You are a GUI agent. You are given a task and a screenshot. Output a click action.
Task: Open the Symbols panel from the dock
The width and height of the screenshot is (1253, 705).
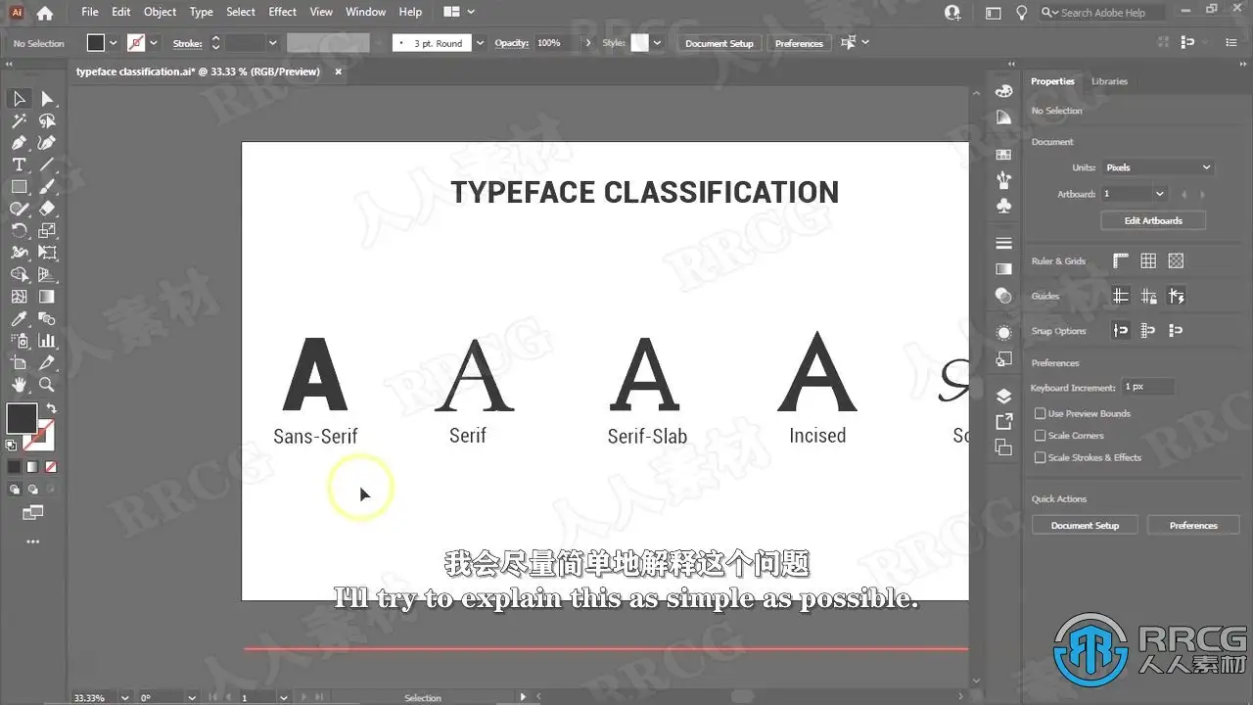[x=1003, y=207]
